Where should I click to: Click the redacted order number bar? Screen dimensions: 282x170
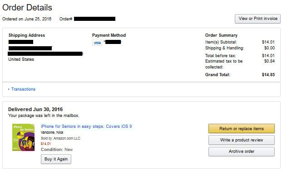[x=94, y=19]
